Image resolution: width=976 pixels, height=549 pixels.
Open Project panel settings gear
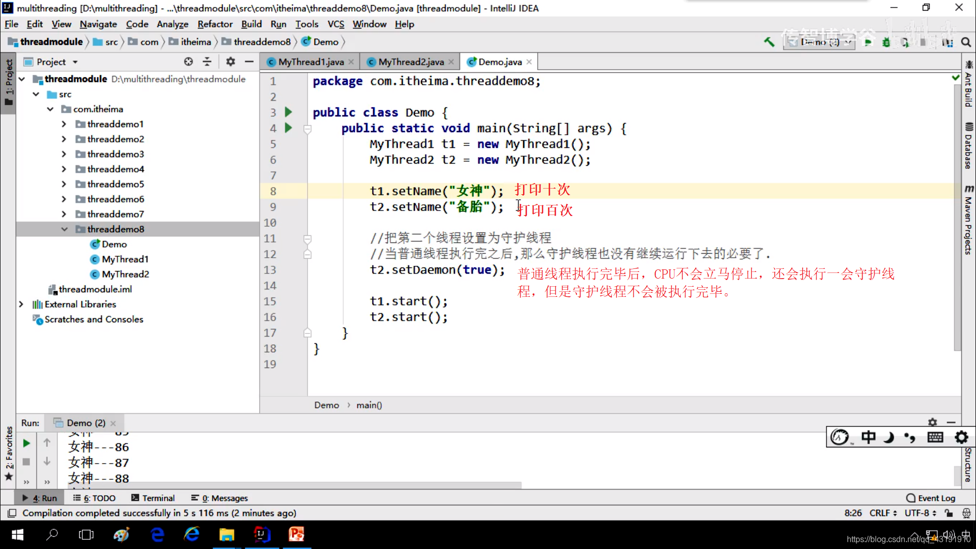click(x=230, y=62)
